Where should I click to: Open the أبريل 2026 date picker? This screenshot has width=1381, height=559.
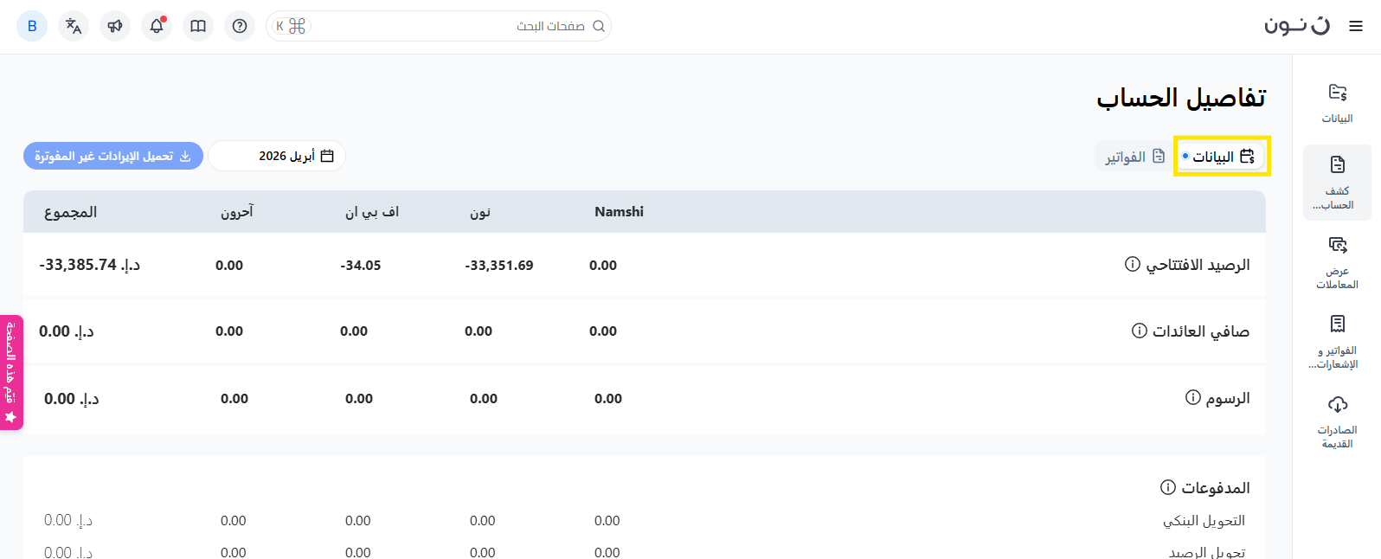277,156
